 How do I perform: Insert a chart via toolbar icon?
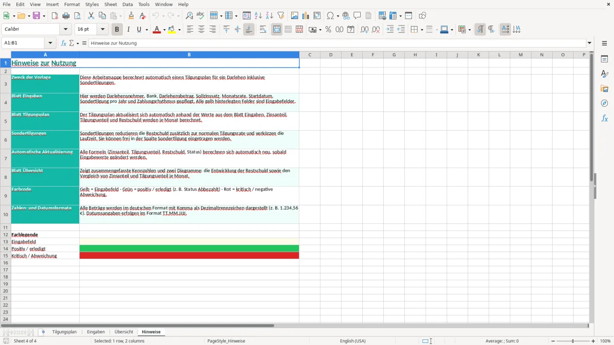306,16
